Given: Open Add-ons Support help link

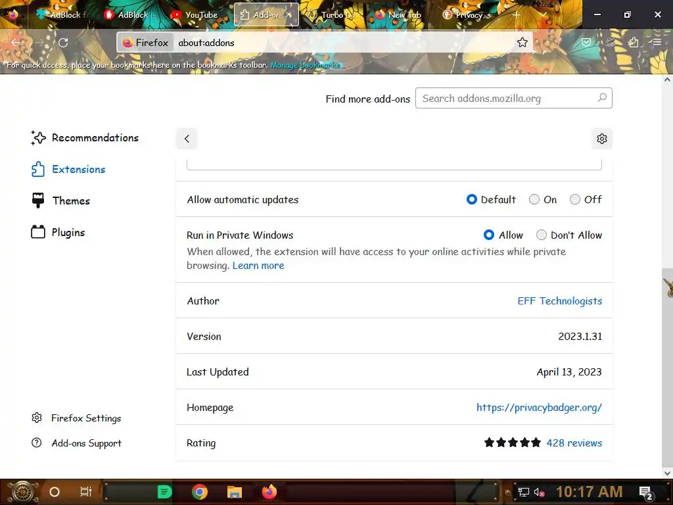Looking at the screenshot, I should coord(76,443).
